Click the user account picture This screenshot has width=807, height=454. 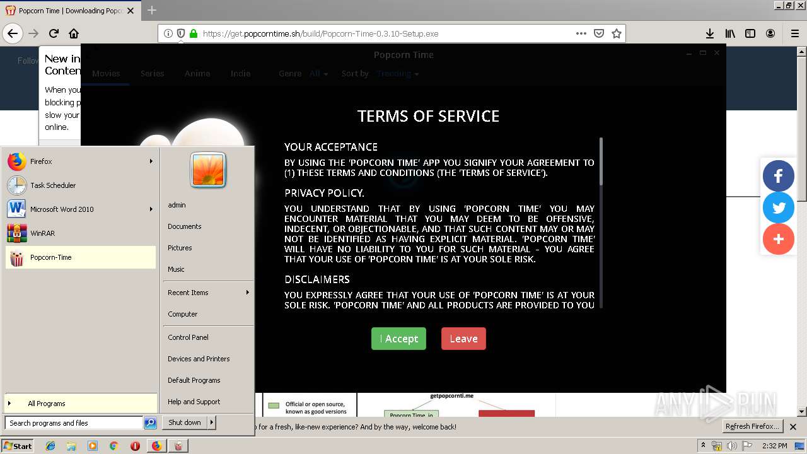[208, 170]
